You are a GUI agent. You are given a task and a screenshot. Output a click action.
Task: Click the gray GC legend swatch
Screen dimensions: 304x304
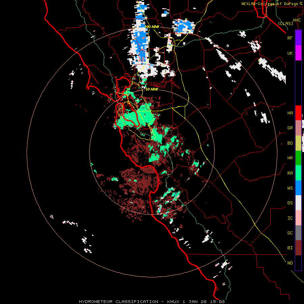298,233
